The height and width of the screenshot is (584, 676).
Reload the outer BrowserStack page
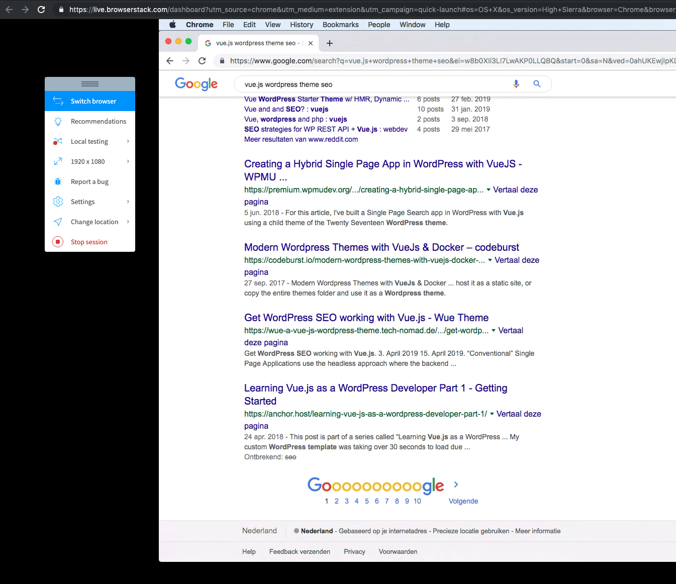(41, 10)
